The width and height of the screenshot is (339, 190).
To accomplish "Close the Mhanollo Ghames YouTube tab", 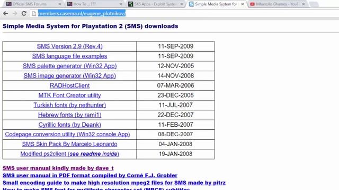I will click(x=304, y=4).
